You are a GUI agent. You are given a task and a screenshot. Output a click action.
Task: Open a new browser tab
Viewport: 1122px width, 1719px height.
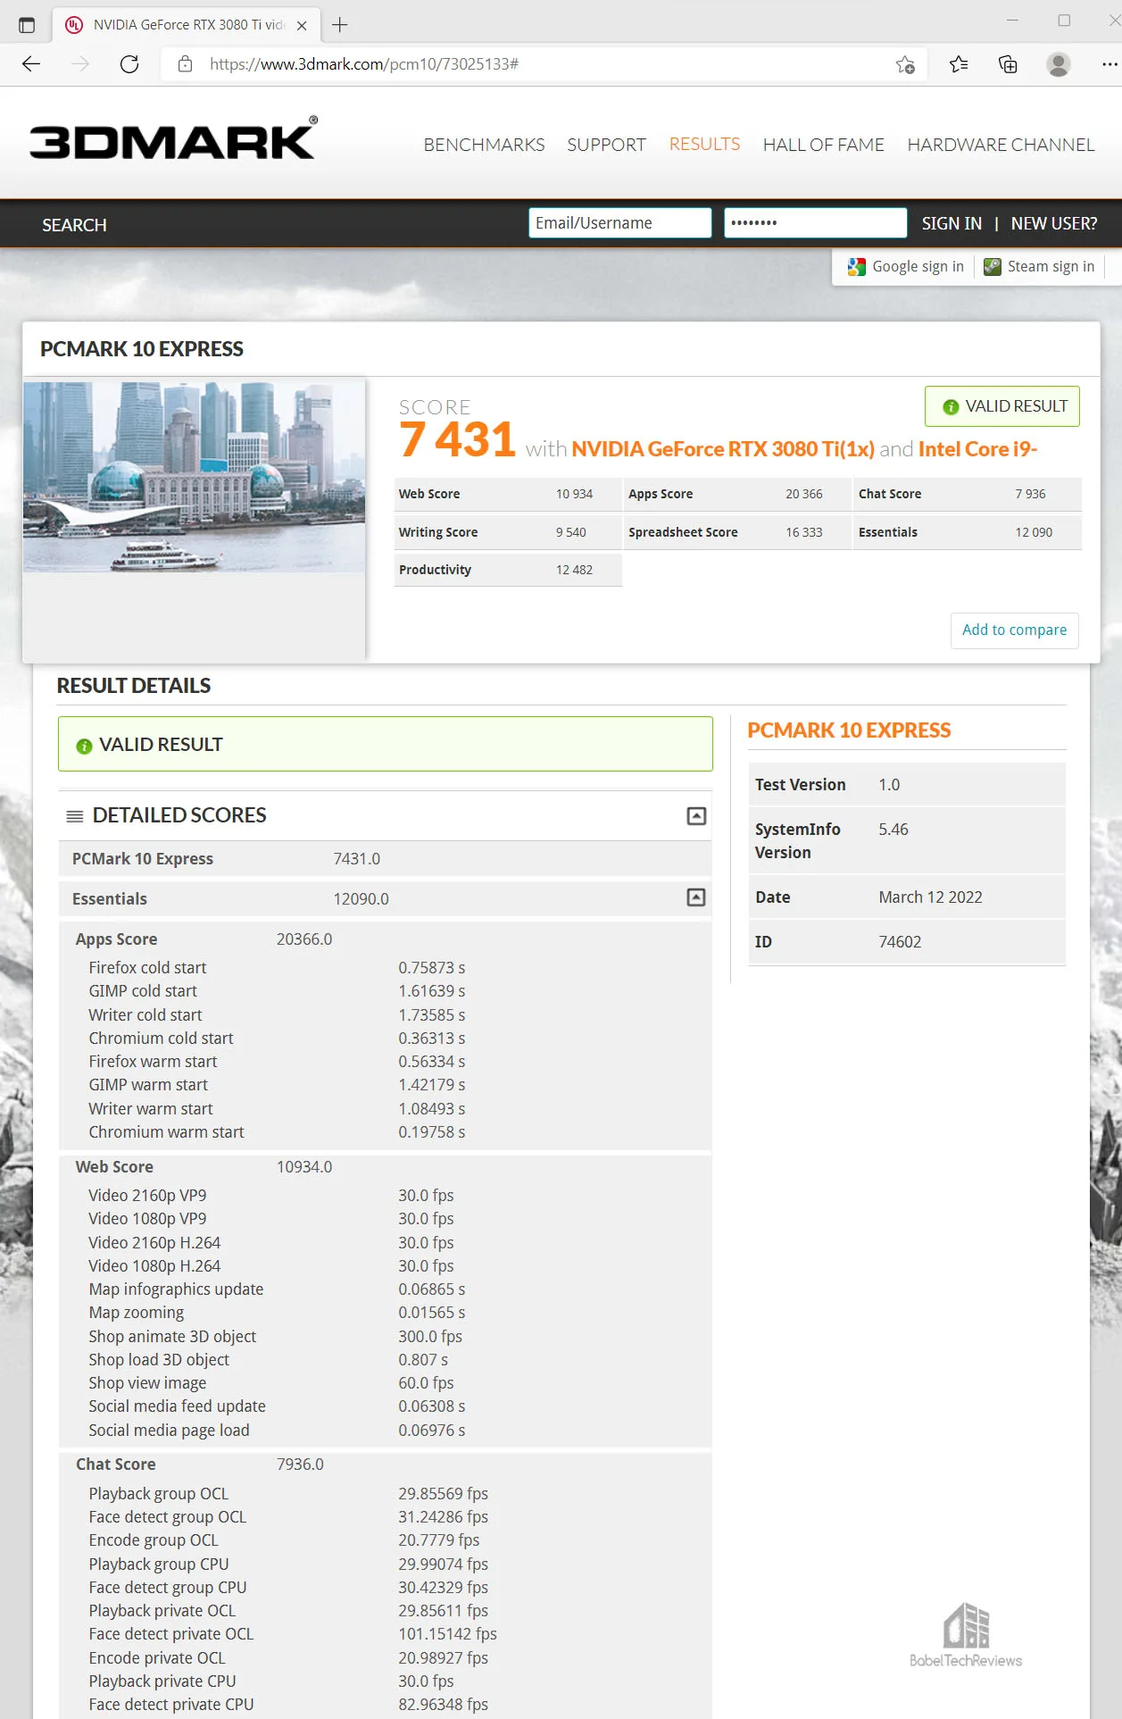pyautogui.click(x=340, y=25)
